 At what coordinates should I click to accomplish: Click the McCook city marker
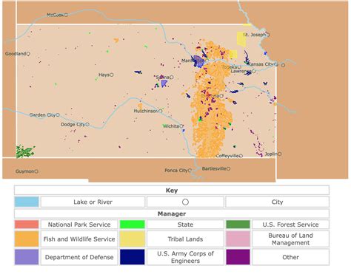pyautogui.click(x=66, y=15)
